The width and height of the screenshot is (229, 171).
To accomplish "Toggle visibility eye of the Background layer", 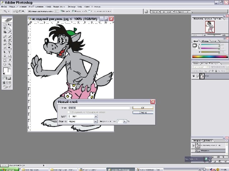I will tap(194, 76).
